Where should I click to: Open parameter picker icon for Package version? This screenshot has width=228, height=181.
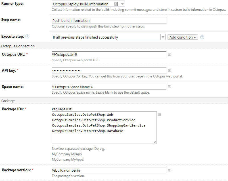[170, 170]
